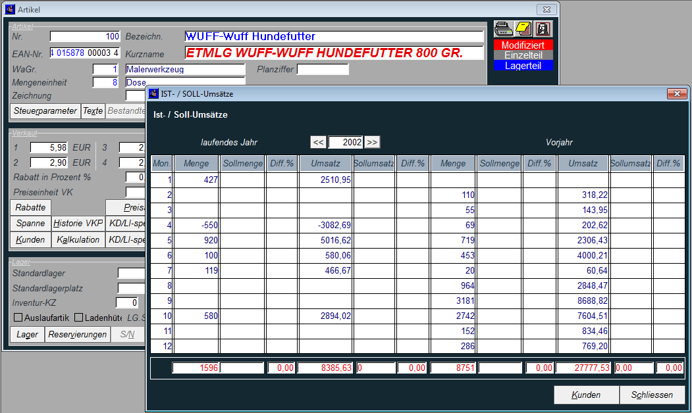The width and height of the screenshot is (692, 413).
Task: Click the Schliessen button
Action: (652, 395)
